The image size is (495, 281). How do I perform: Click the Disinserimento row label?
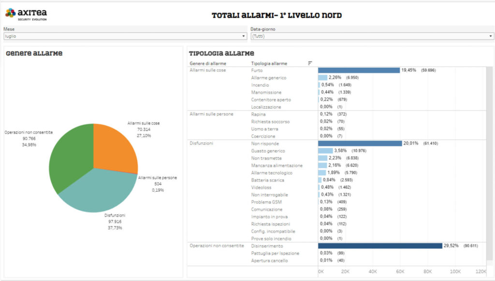(x=267, y=246)
